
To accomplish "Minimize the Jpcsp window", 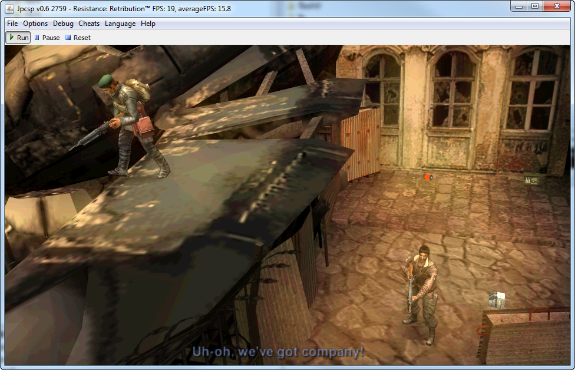I will [519, 6].
